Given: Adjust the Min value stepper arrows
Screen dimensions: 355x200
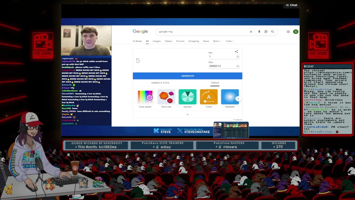Looking at the screenshot, I should (238, 57).
